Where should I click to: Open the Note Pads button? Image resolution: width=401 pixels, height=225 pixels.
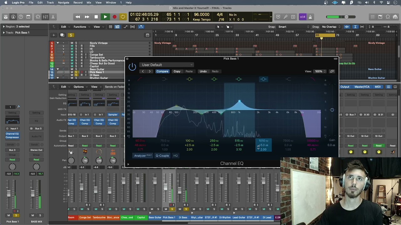[x=380, y=17]
